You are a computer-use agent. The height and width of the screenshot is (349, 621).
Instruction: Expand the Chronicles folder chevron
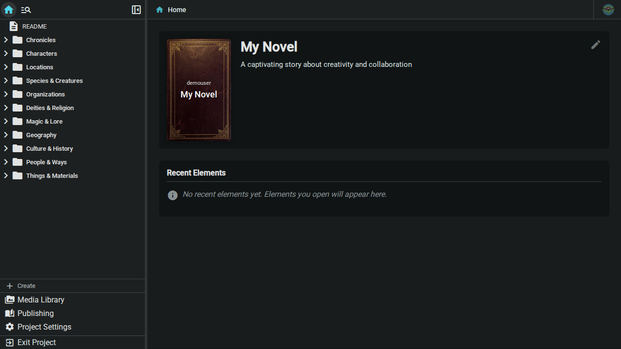point(6,40)
